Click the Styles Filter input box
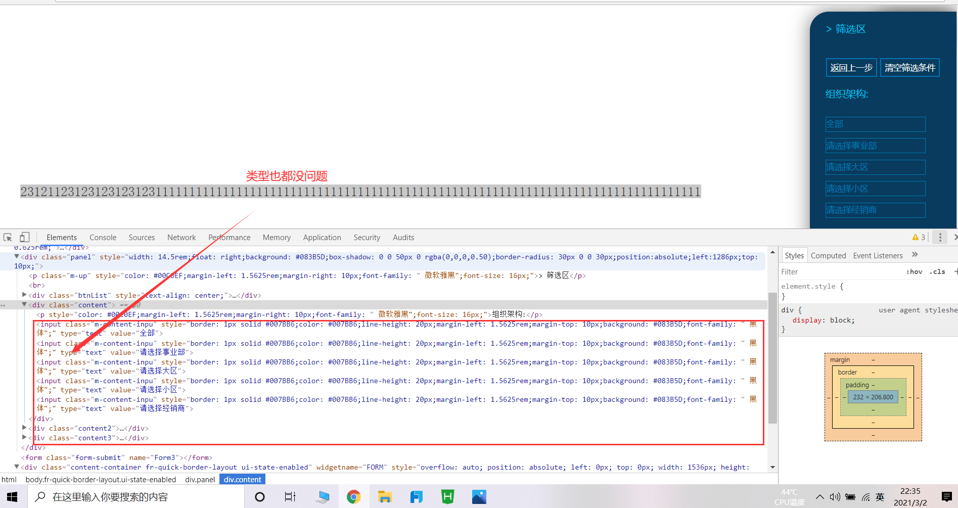 point(839,271)
